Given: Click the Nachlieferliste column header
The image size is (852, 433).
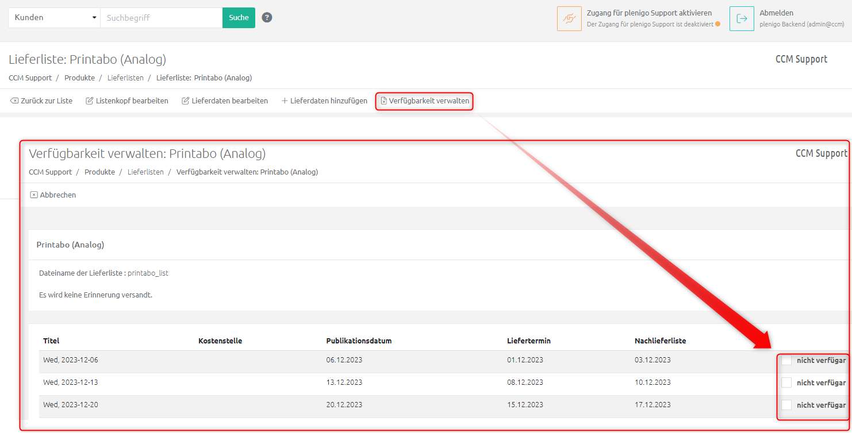Looking at the screenshot, I should 661,341.
